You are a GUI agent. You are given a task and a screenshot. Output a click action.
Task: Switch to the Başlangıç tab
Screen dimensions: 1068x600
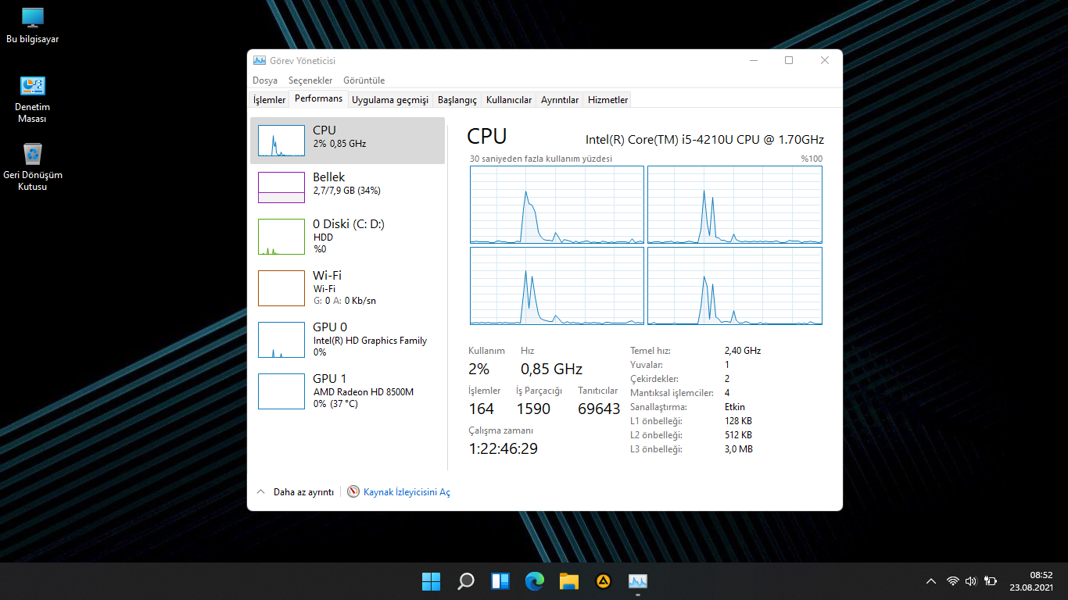click(457, 100)
